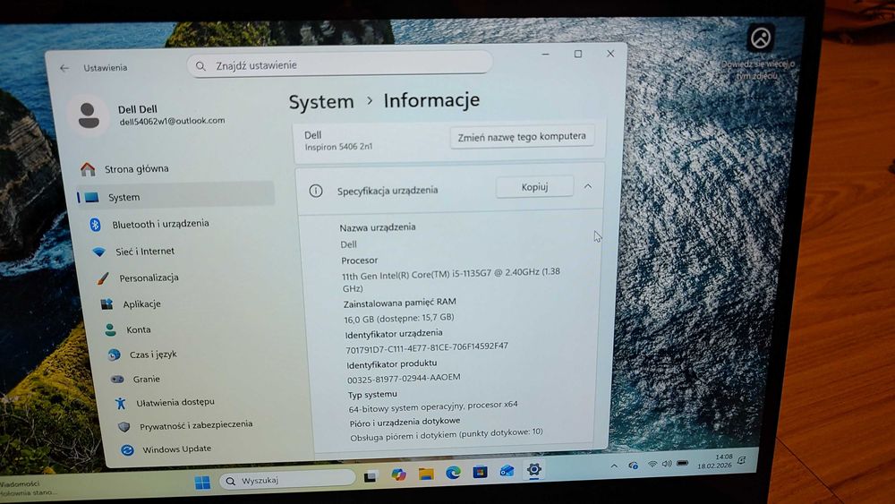
Task: Click the Obsługa piórem i dotykiem text
Action: [x=447, y=434]
